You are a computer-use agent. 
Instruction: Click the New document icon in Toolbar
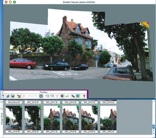point(3,96)
